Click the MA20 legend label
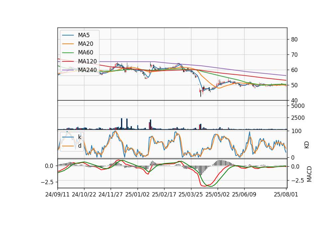319x229 pixels. pyautogui.click(x=86, y=44)
